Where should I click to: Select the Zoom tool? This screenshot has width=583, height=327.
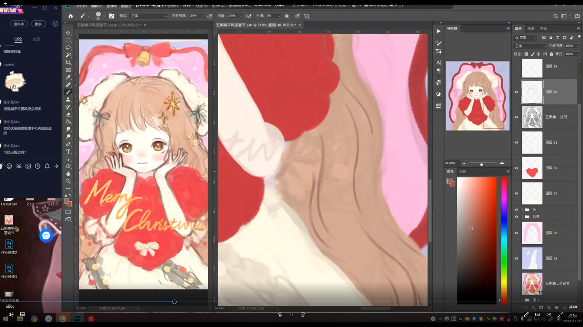pyautogui.click(x=68, y=181)
